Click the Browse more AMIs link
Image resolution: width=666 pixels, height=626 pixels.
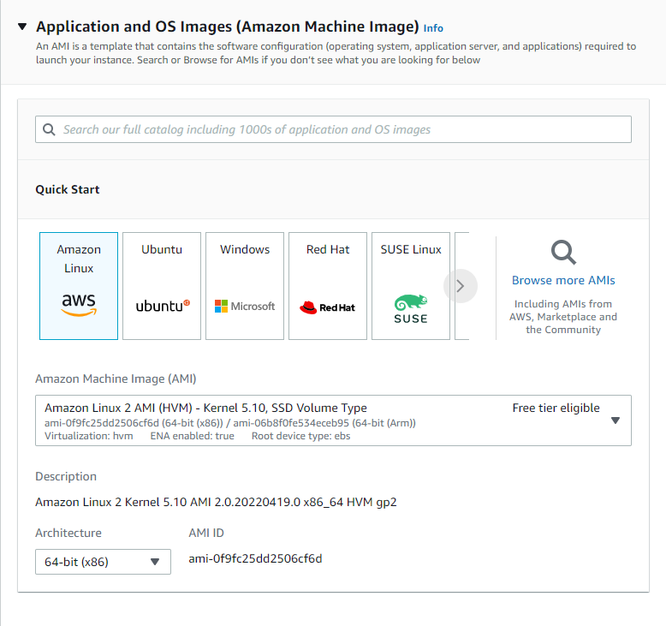click(563, 280)
